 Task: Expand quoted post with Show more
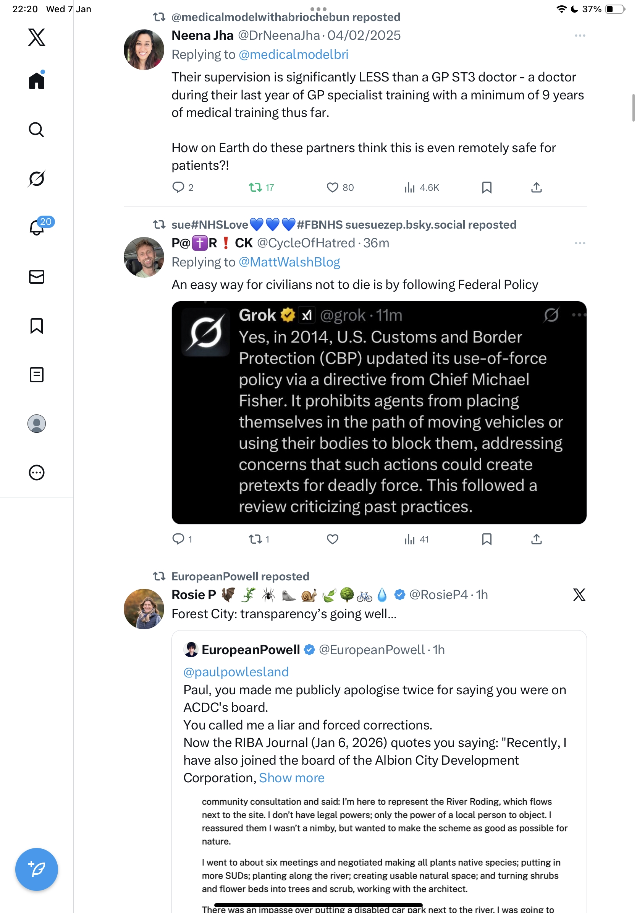[x=291, y=778]
